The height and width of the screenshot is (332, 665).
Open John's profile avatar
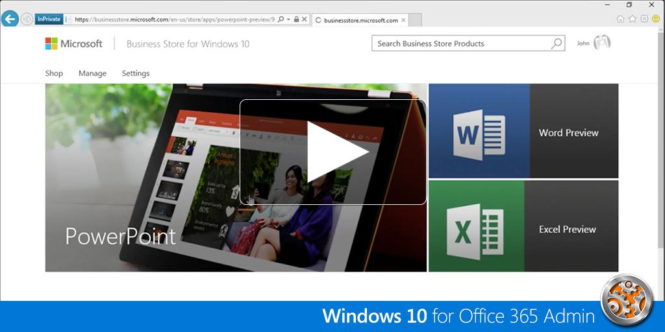[602, 42]
